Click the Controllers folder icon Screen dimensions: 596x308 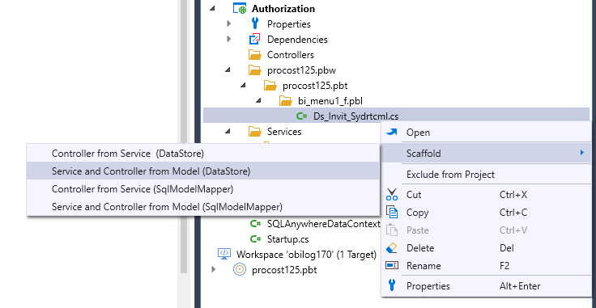coord(254,55)
